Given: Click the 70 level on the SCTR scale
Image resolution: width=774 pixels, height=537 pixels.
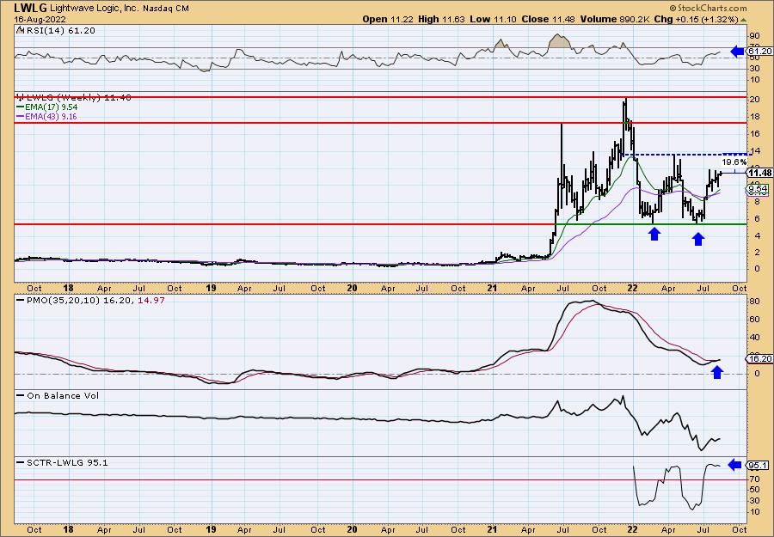Looking at the screenshot, I should pos(755,479).
